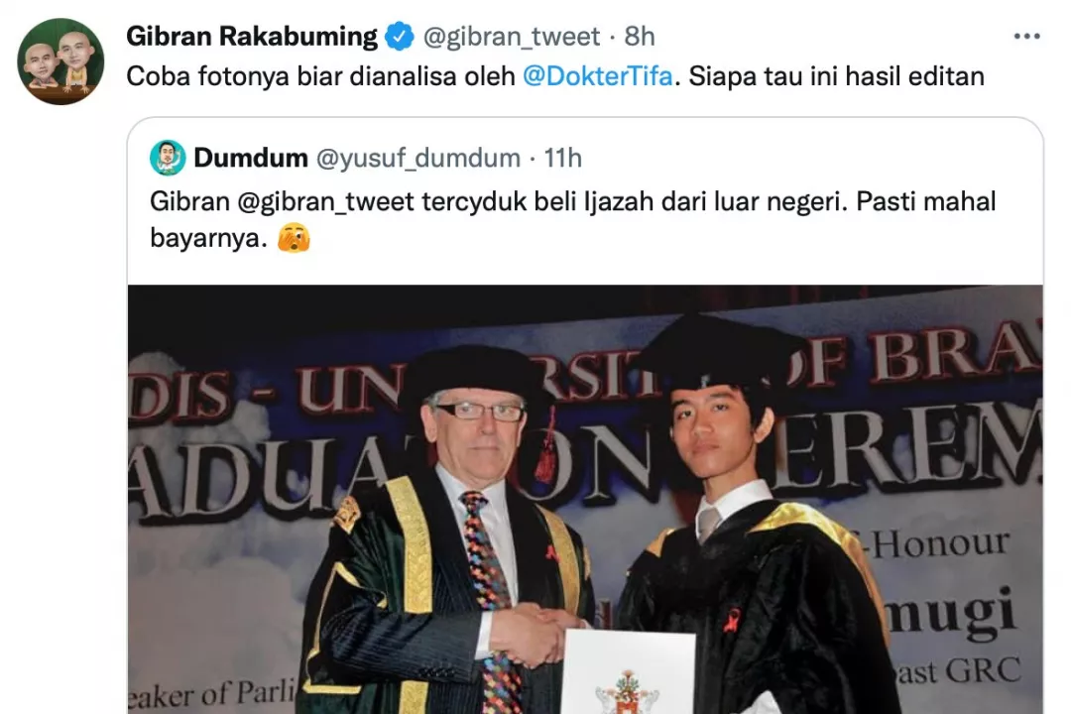Open Gibran Rakabuming display name profile
The image size is (1071, 714).
(x=251, y=37)
